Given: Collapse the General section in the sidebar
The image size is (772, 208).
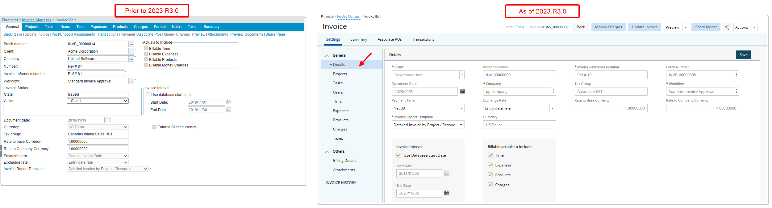Looking at the screenshot, I should 327,56.
